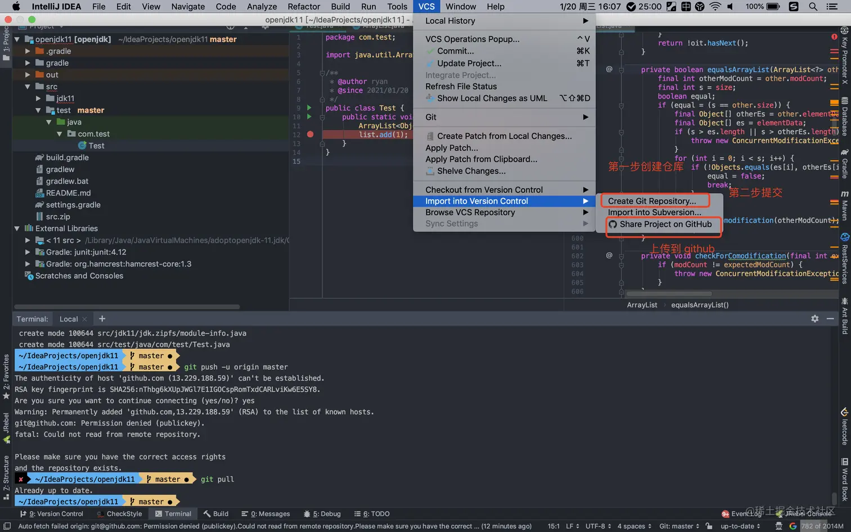Collapse the com.test package node
The width and height of the screenshot is (851, 532).
(x=60, y=134)
